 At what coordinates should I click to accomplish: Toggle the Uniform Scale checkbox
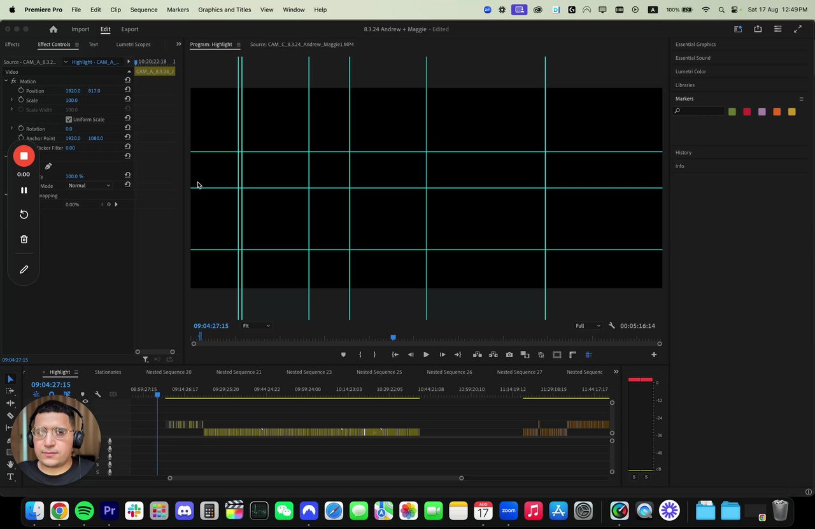tap(69, 120)
